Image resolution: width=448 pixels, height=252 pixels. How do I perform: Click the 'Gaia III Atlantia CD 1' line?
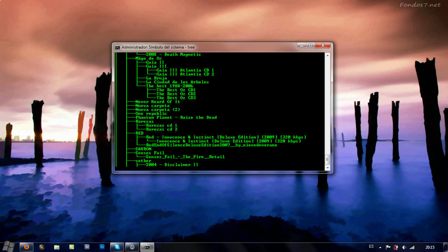pyautogui.click(x=185, y=70)
